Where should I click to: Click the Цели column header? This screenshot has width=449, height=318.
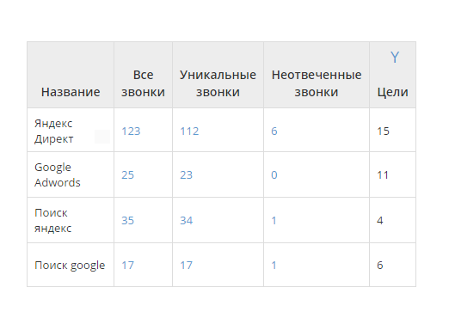[392, 92]
